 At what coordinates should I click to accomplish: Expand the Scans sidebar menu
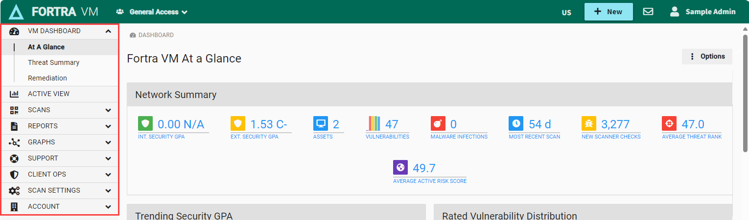108,110
